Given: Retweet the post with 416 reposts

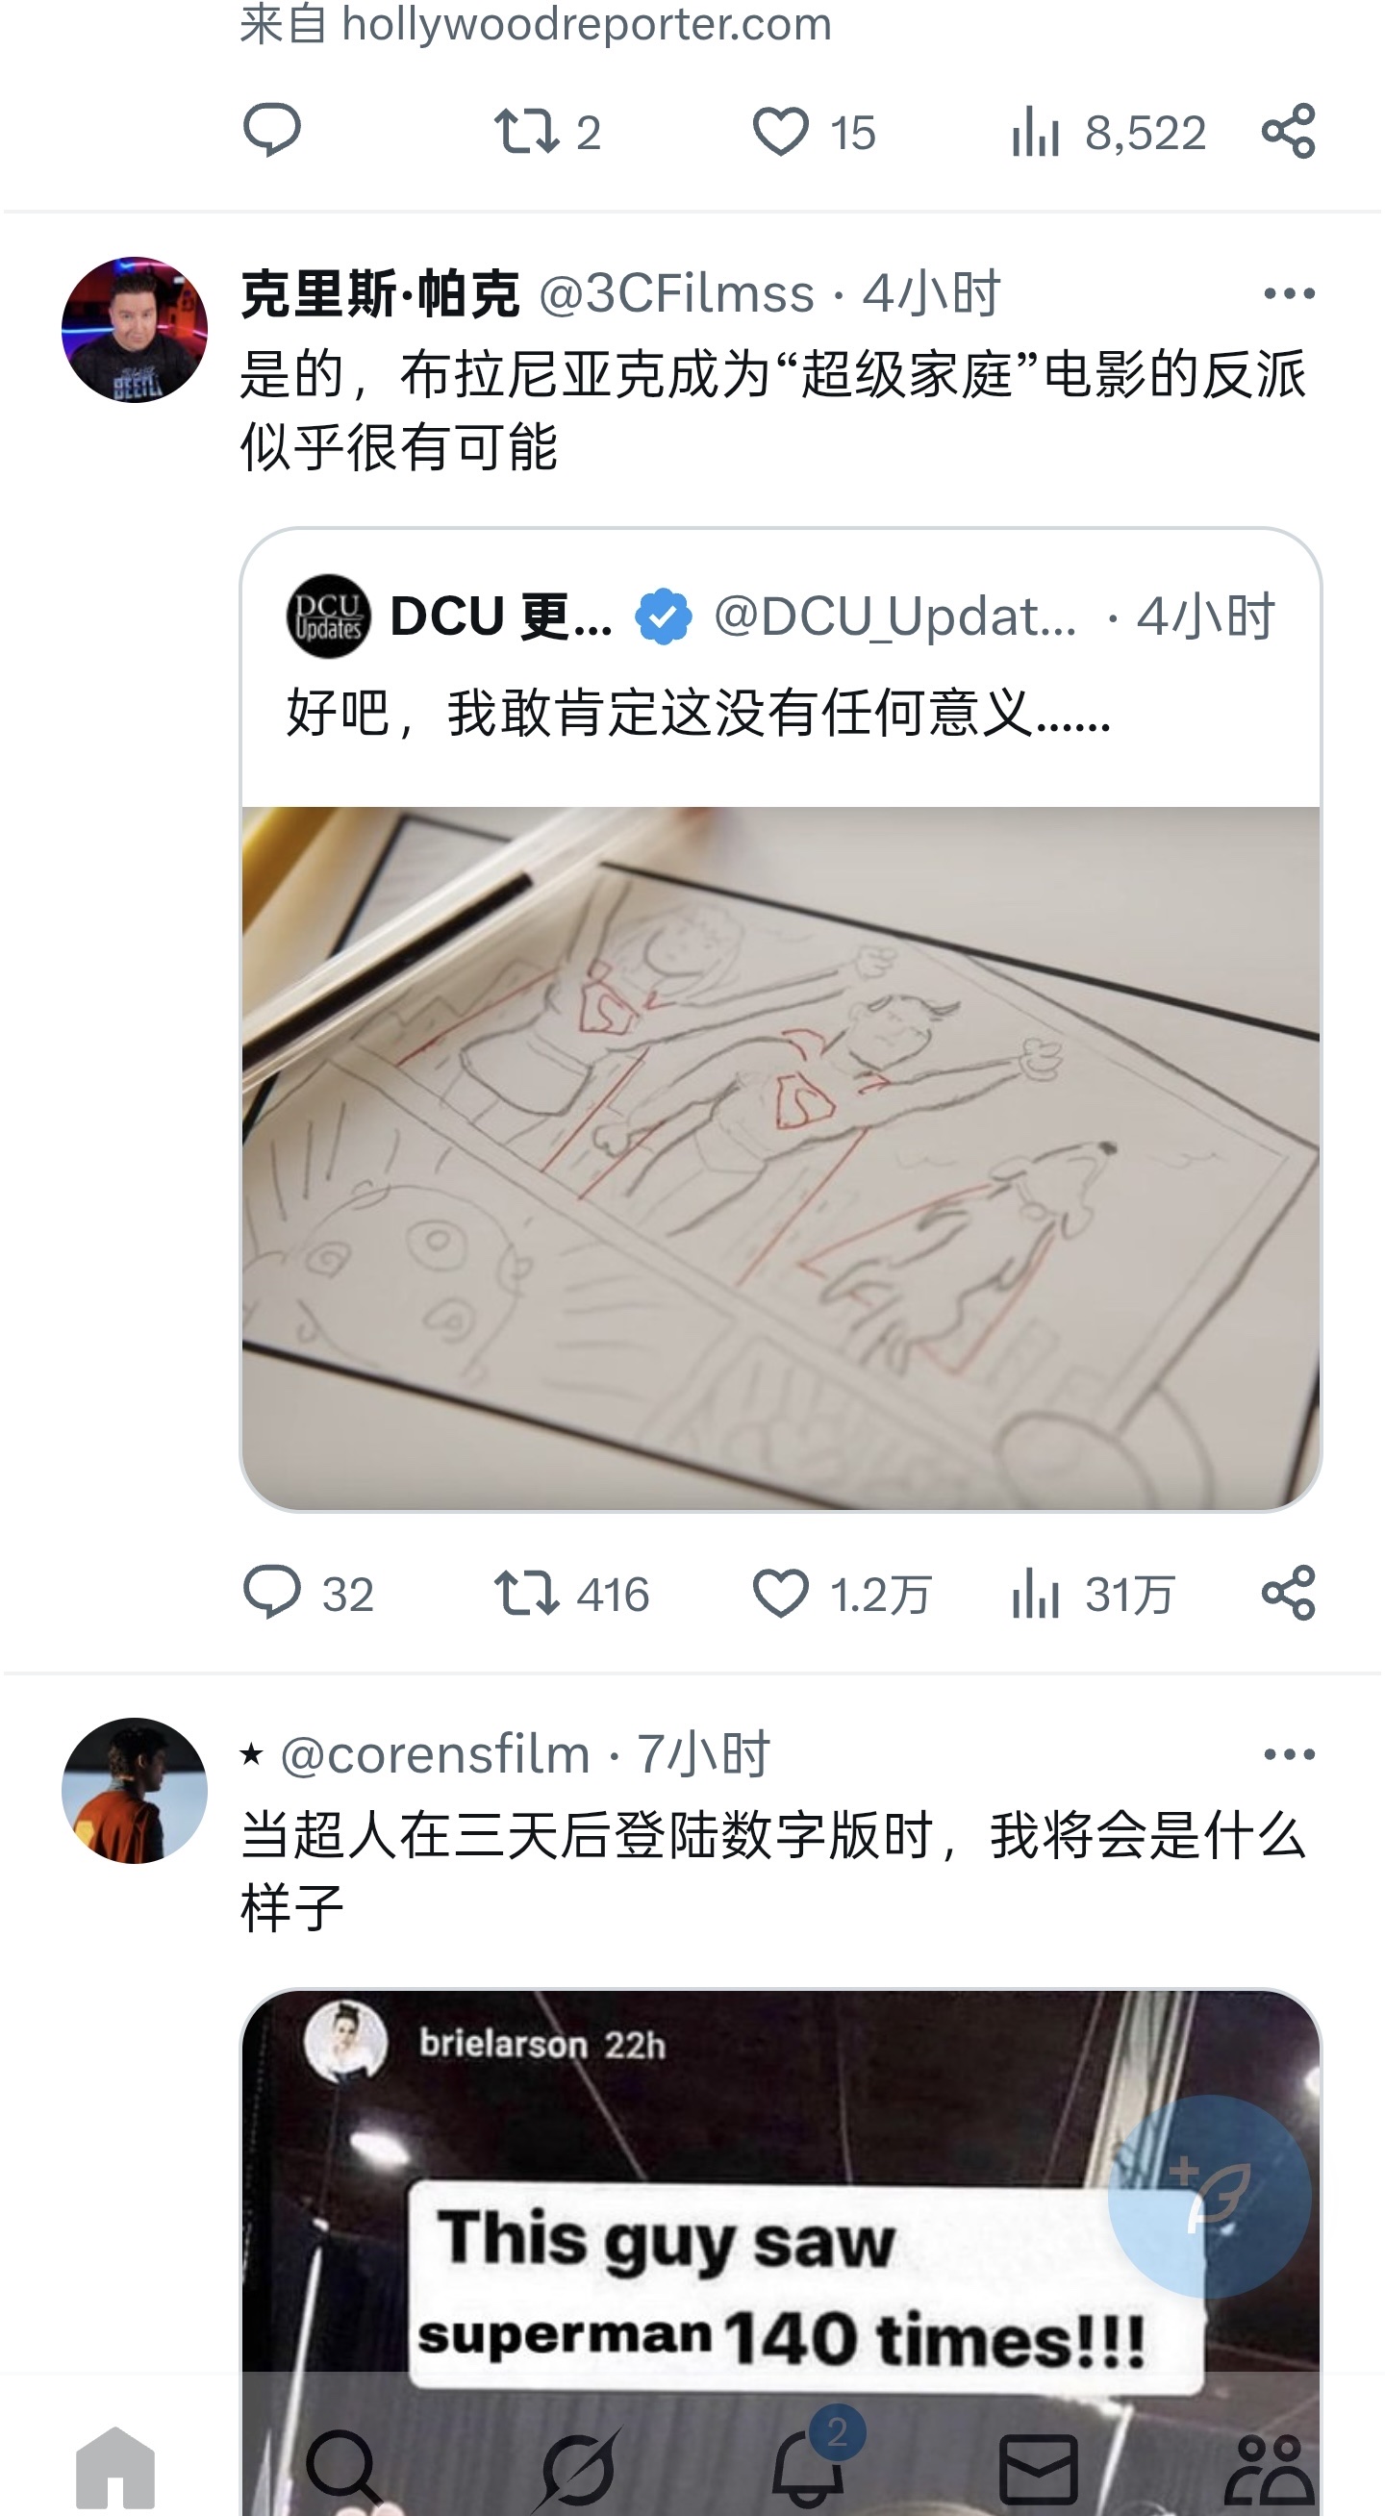Looking at the screenshot, I should click(526, 1593).
